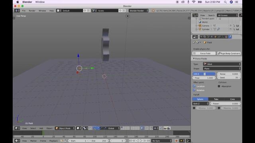
Task: Open the Outliner editor type selector
Action: point(195,15)
